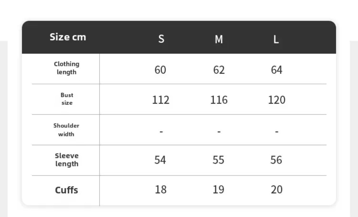Viewport: 358px width, 217px height.
Task: Select the L size column header
Action: [x=276, y=39]
